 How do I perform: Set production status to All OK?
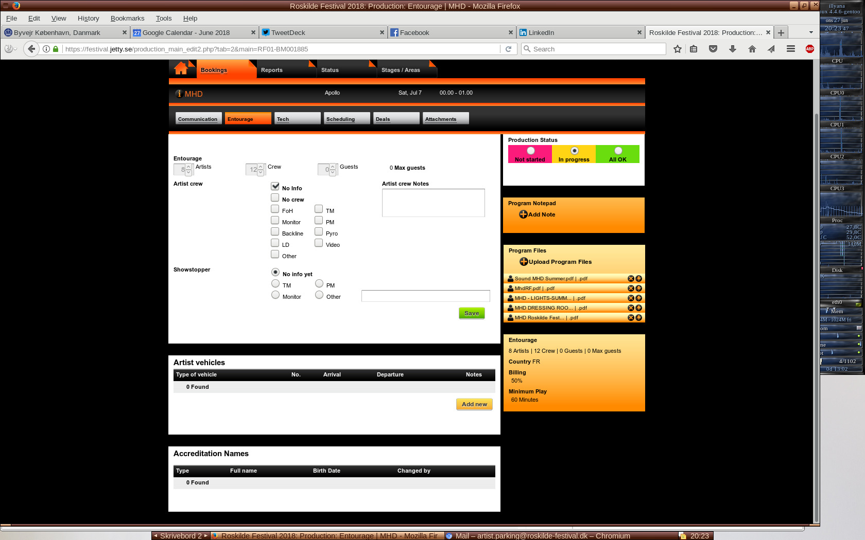click(x=618, y=151)
